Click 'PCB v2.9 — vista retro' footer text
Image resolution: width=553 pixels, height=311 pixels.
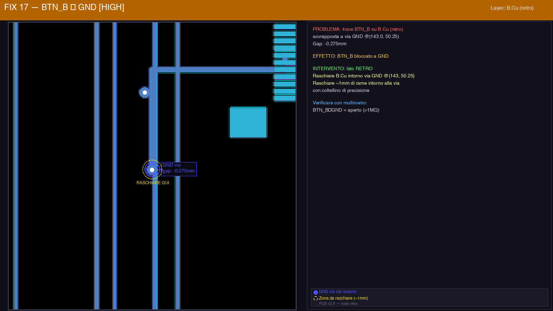[338, 304]
